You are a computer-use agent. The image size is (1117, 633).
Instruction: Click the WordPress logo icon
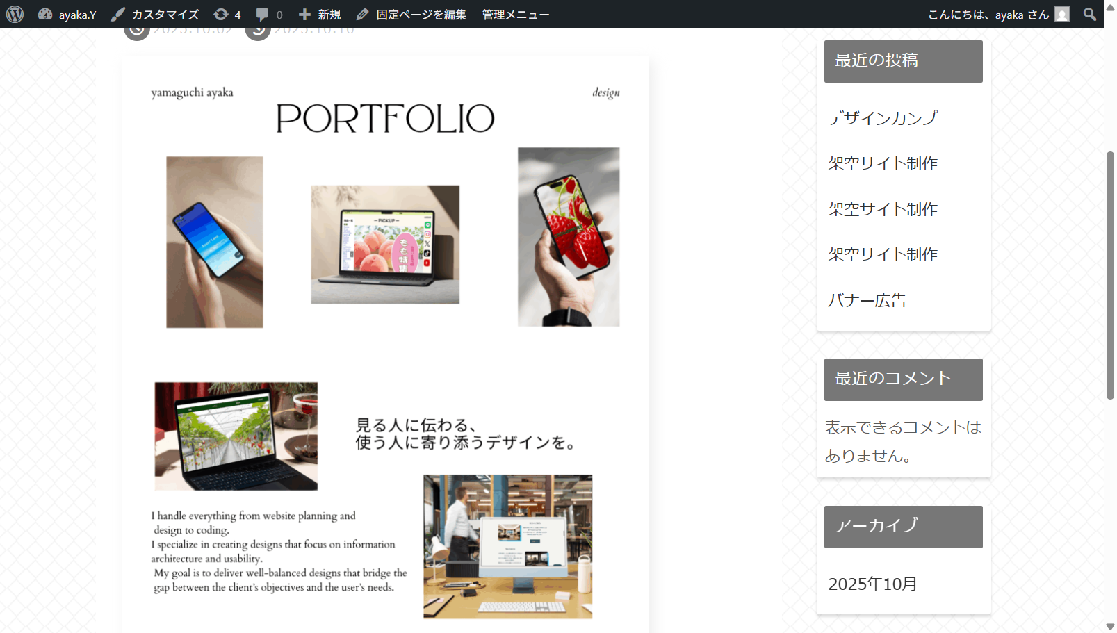[15, 14]
